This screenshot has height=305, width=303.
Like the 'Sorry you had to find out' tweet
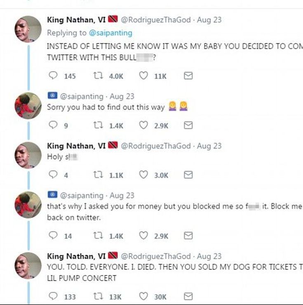click(143, 125)
